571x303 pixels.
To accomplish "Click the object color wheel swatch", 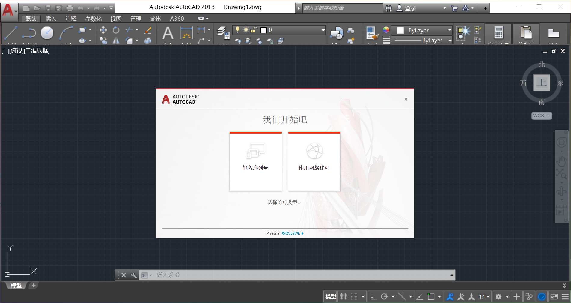I will [386, 29].
